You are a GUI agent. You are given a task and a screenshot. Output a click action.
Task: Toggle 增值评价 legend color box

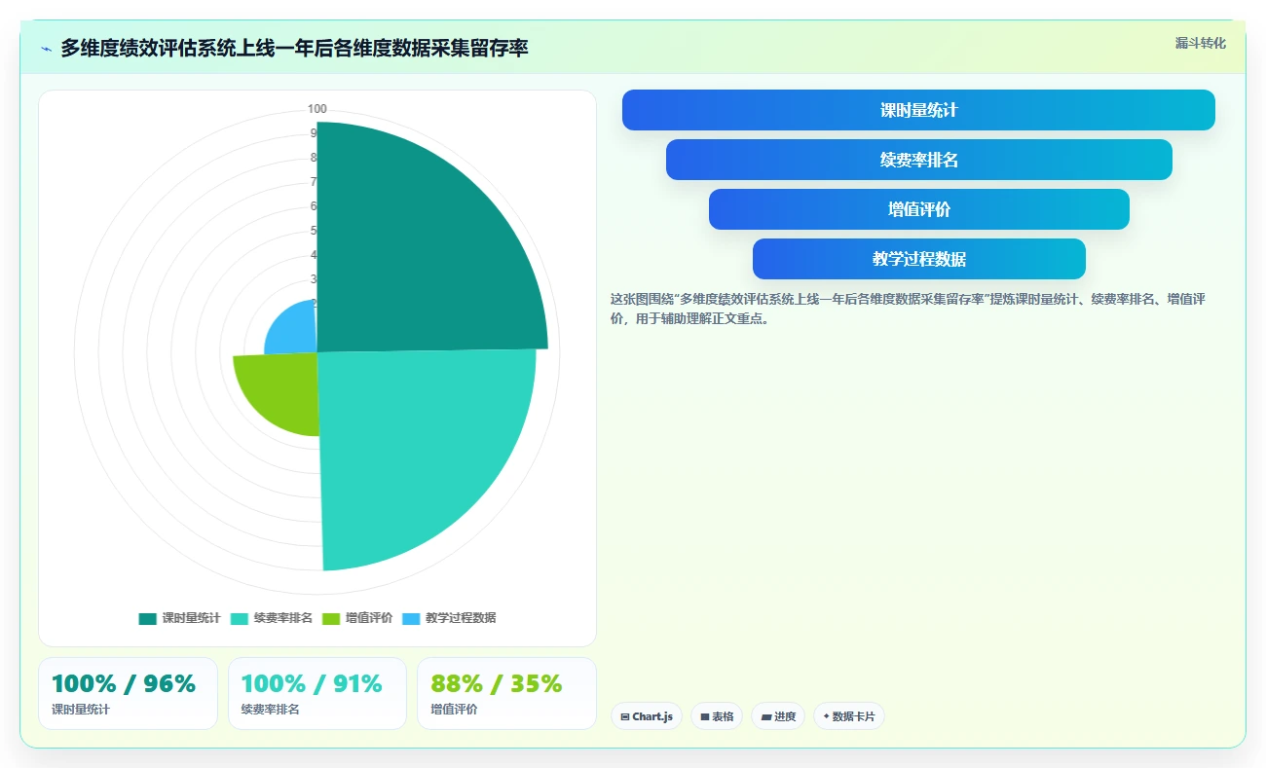331,618
